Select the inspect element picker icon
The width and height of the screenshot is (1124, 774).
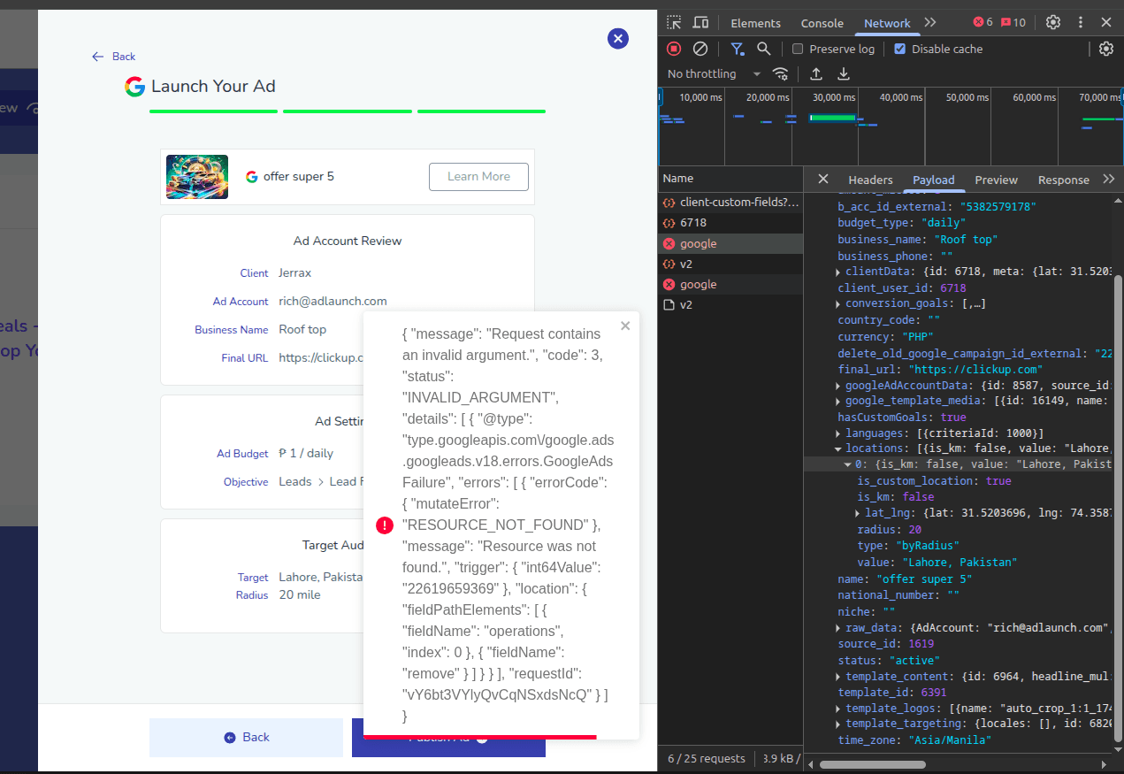click(674, 23)
